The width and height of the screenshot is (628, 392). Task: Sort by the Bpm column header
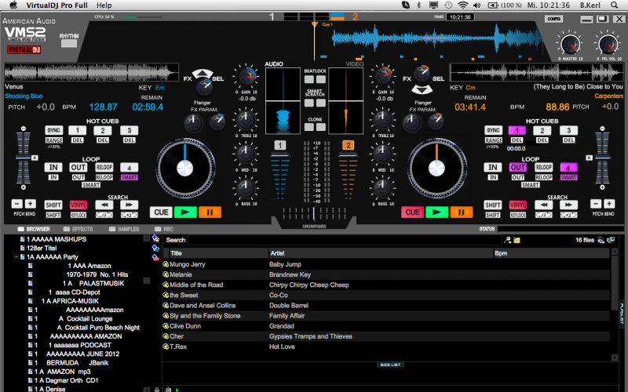tap(551, 253)
